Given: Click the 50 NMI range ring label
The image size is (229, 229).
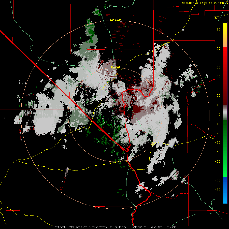Looking at the screenshot, I should [x=115, y=67].
